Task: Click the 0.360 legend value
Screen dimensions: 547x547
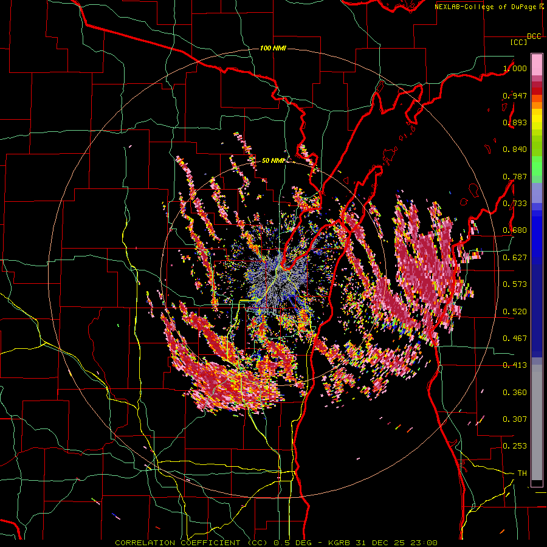Action: (515, 393)
